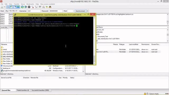169x95 pixels.
Task: Click the lock encryption icon in status bar
Action: pyautogui.click(x=145, y=94)
